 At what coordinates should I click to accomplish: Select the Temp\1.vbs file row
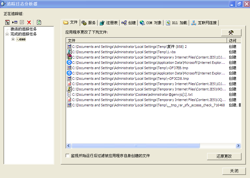(x=154, y=52)
